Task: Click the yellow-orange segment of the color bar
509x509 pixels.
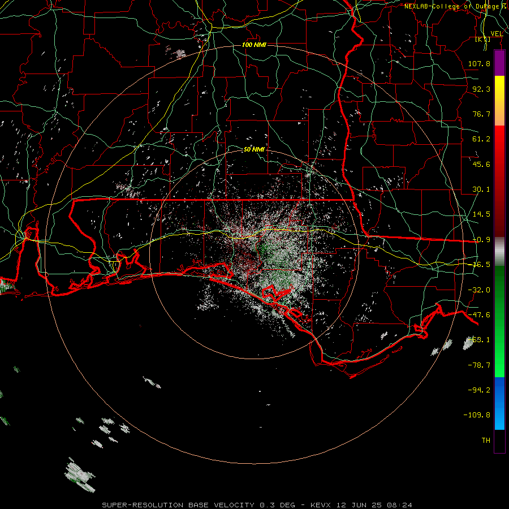Action: pos(499,101)
